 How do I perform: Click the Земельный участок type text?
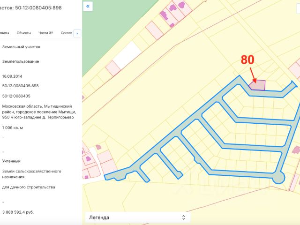(21, 47)
